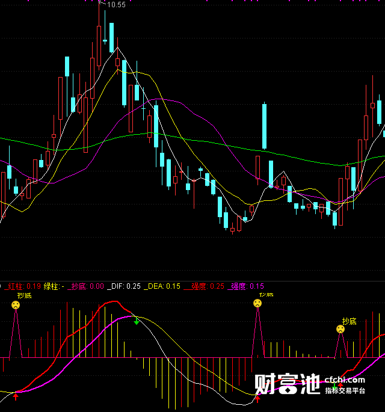The image size is (385, 412).
Task: Select the _红柱: 0.19 indicator readout
Action: [23, 286]
